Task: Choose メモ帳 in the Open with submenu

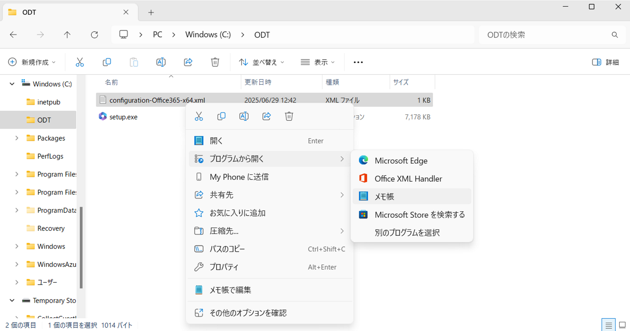Action: click(412, 196)
